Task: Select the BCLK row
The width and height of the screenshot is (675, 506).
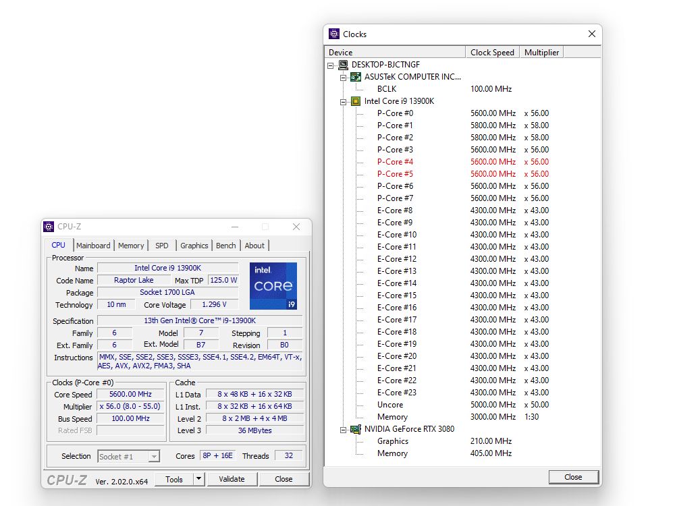Action: 463,89
